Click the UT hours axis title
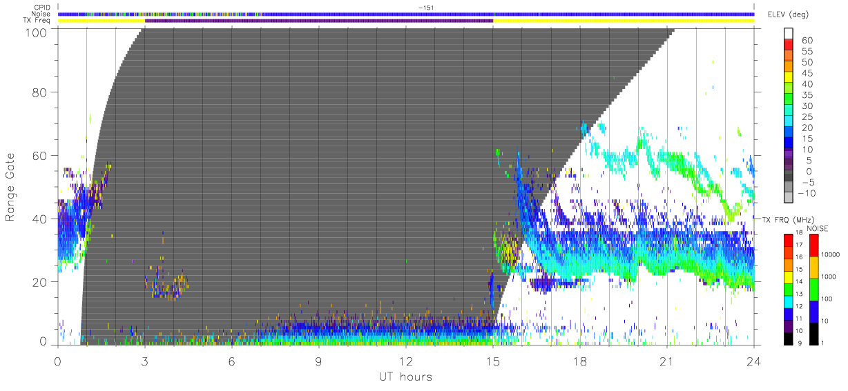This screenshot has height=391, width=848. coord(405,377)
